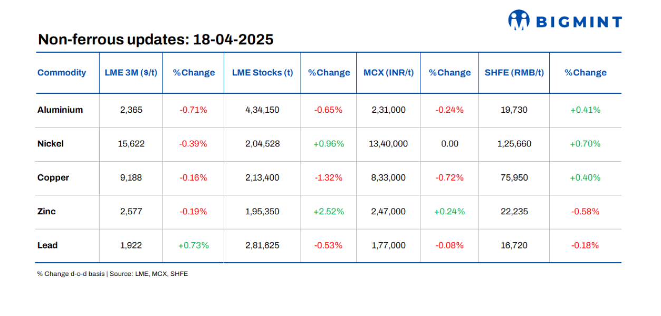
Task: Click Zinc stocks change +2.52%
Action: click(x=328, y=211)
